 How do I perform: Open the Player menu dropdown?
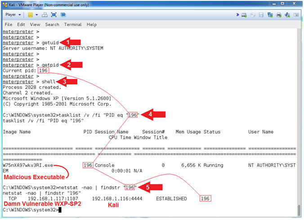[x=13, y=15]
